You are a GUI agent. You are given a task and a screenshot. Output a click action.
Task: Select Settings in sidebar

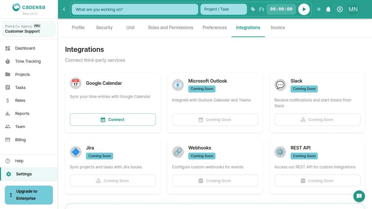[29, 174]
